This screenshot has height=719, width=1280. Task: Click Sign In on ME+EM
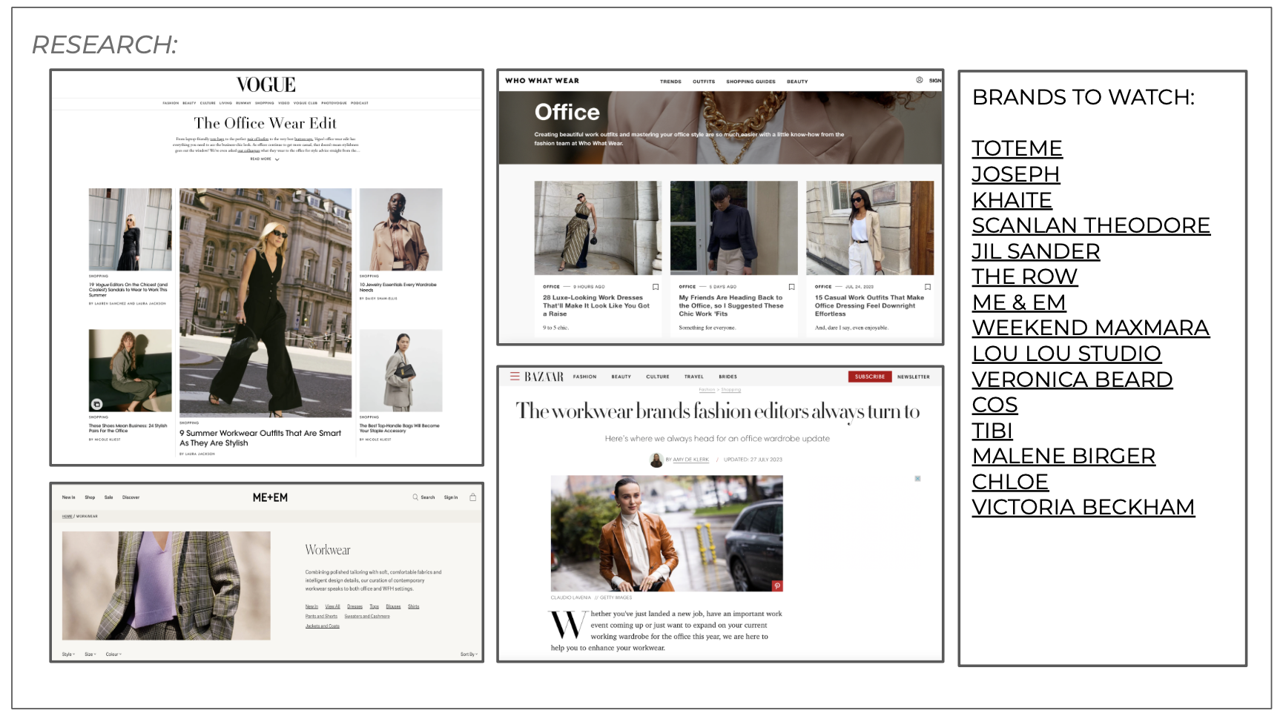451,497
